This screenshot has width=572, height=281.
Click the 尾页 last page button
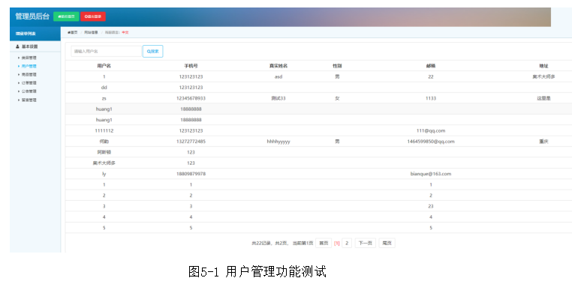387,243
